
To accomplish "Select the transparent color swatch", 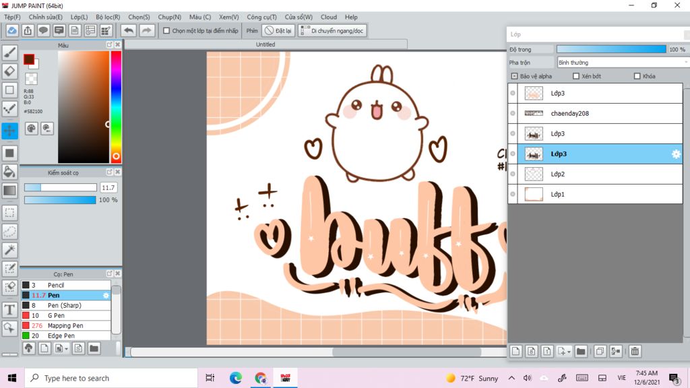I will [31, 79].
